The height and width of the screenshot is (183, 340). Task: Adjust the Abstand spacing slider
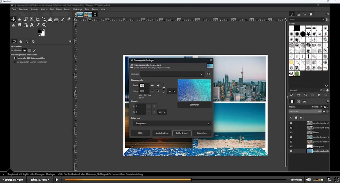[x=305, y=90]
